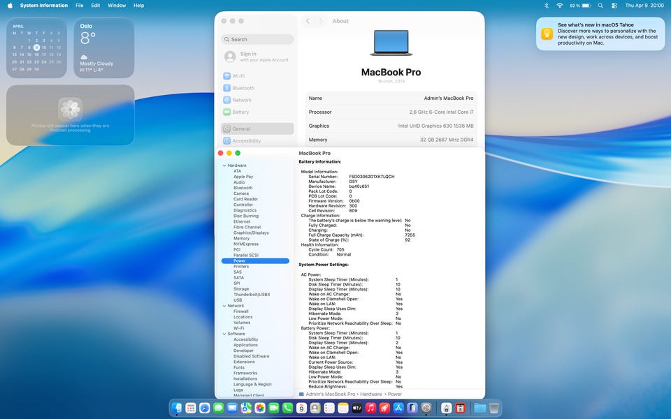Select Camera in the Hardware list
Image resolution: width=671 pixels, height=419 pixels.
241,193
